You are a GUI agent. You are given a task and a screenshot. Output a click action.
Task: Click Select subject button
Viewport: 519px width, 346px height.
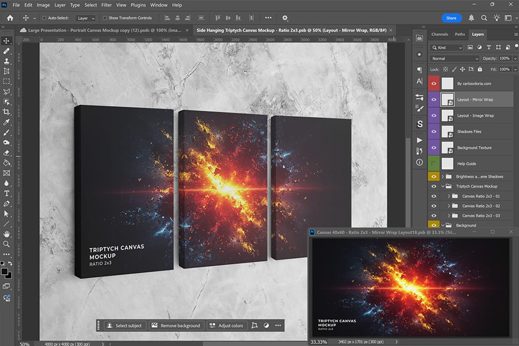point(125,326)
